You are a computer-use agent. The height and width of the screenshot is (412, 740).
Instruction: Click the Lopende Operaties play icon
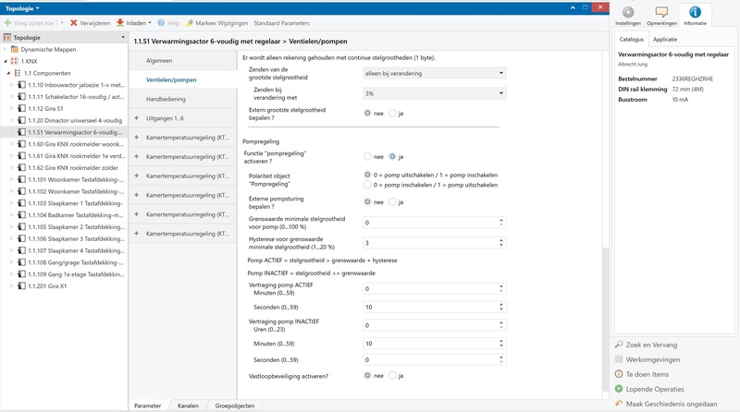[x=619, y=388]
